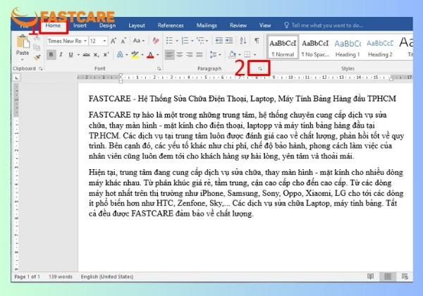The width and height of the screenshot is (423, 296).
Task: Open highlight color dropdown arrow
Action: click(x=142, y=55)
